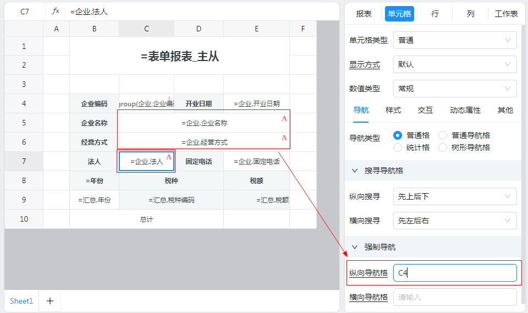Select the 树形导航格 radio option

[x=443, y=147]
